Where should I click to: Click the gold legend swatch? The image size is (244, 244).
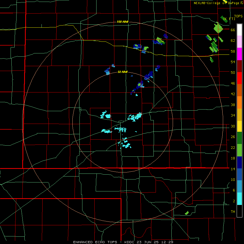pyautogui.click(x=239, y=115)
